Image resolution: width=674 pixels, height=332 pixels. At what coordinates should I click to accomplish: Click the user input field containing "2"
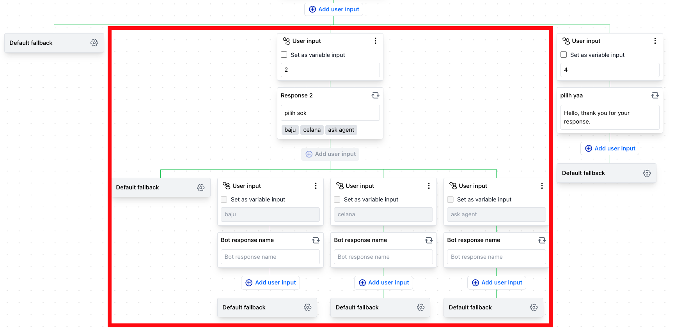[330, 70]
